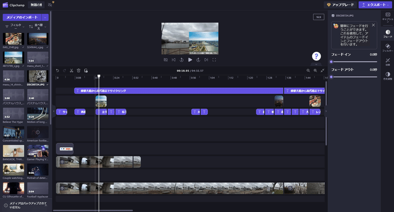The height and width of the screenshot is (212, 394).
Task: Split clip with the scissors tool
Action: (x=71, y=71)
